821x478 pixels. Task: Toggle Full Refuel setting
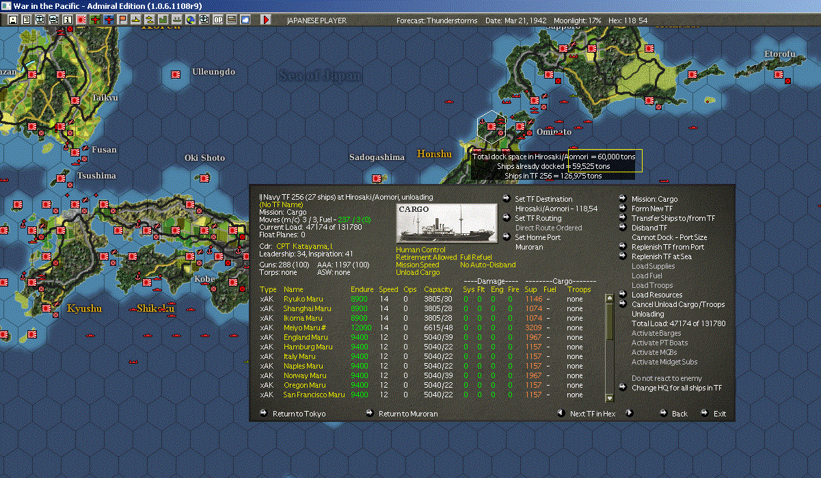coord(476,257)
